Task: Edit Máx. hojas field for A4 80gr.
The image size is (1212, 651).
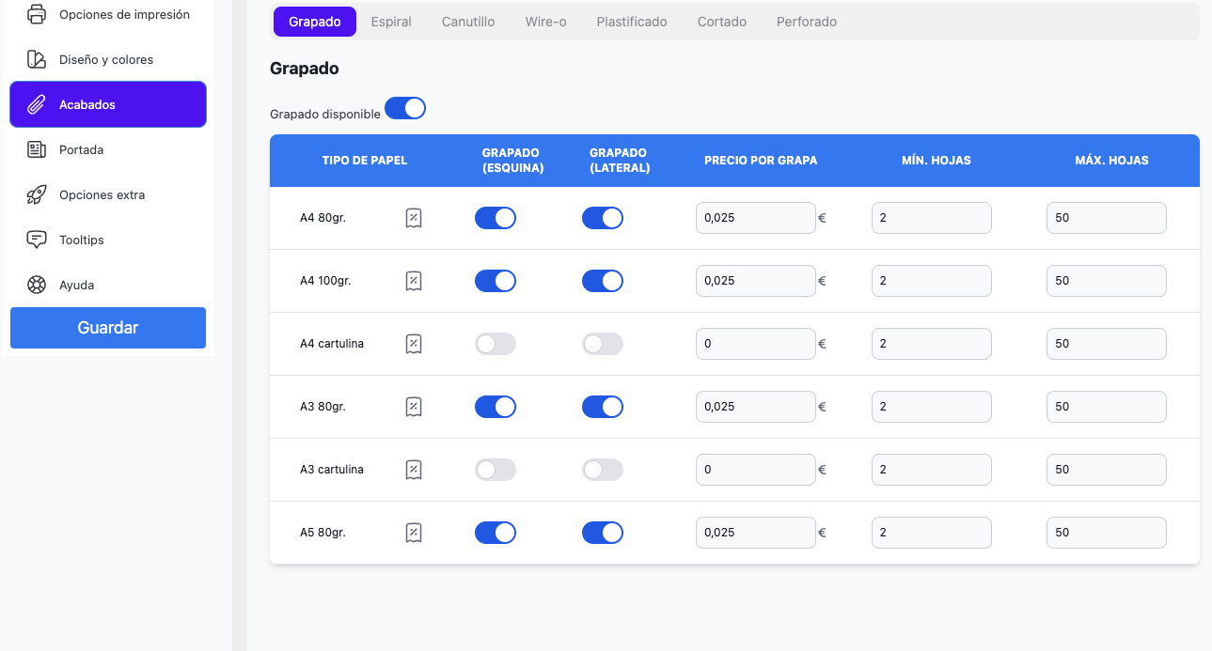Action: point(1107,218)
